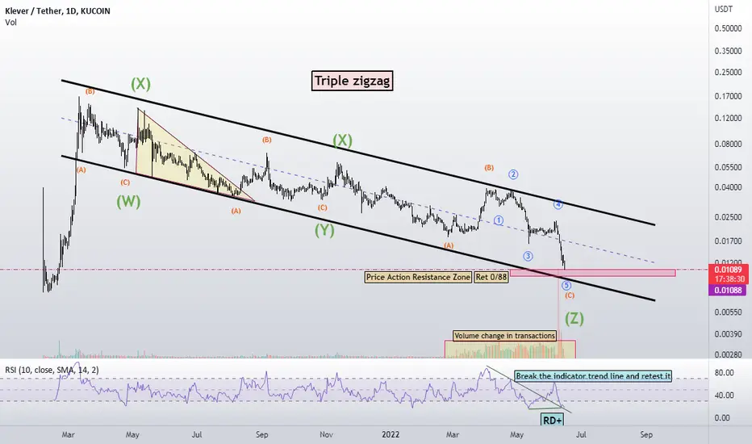The height and width of the screenshot is (444, 752).
Task: Click the 40.00 RSI scale value
Action: (x=725, y=395)
